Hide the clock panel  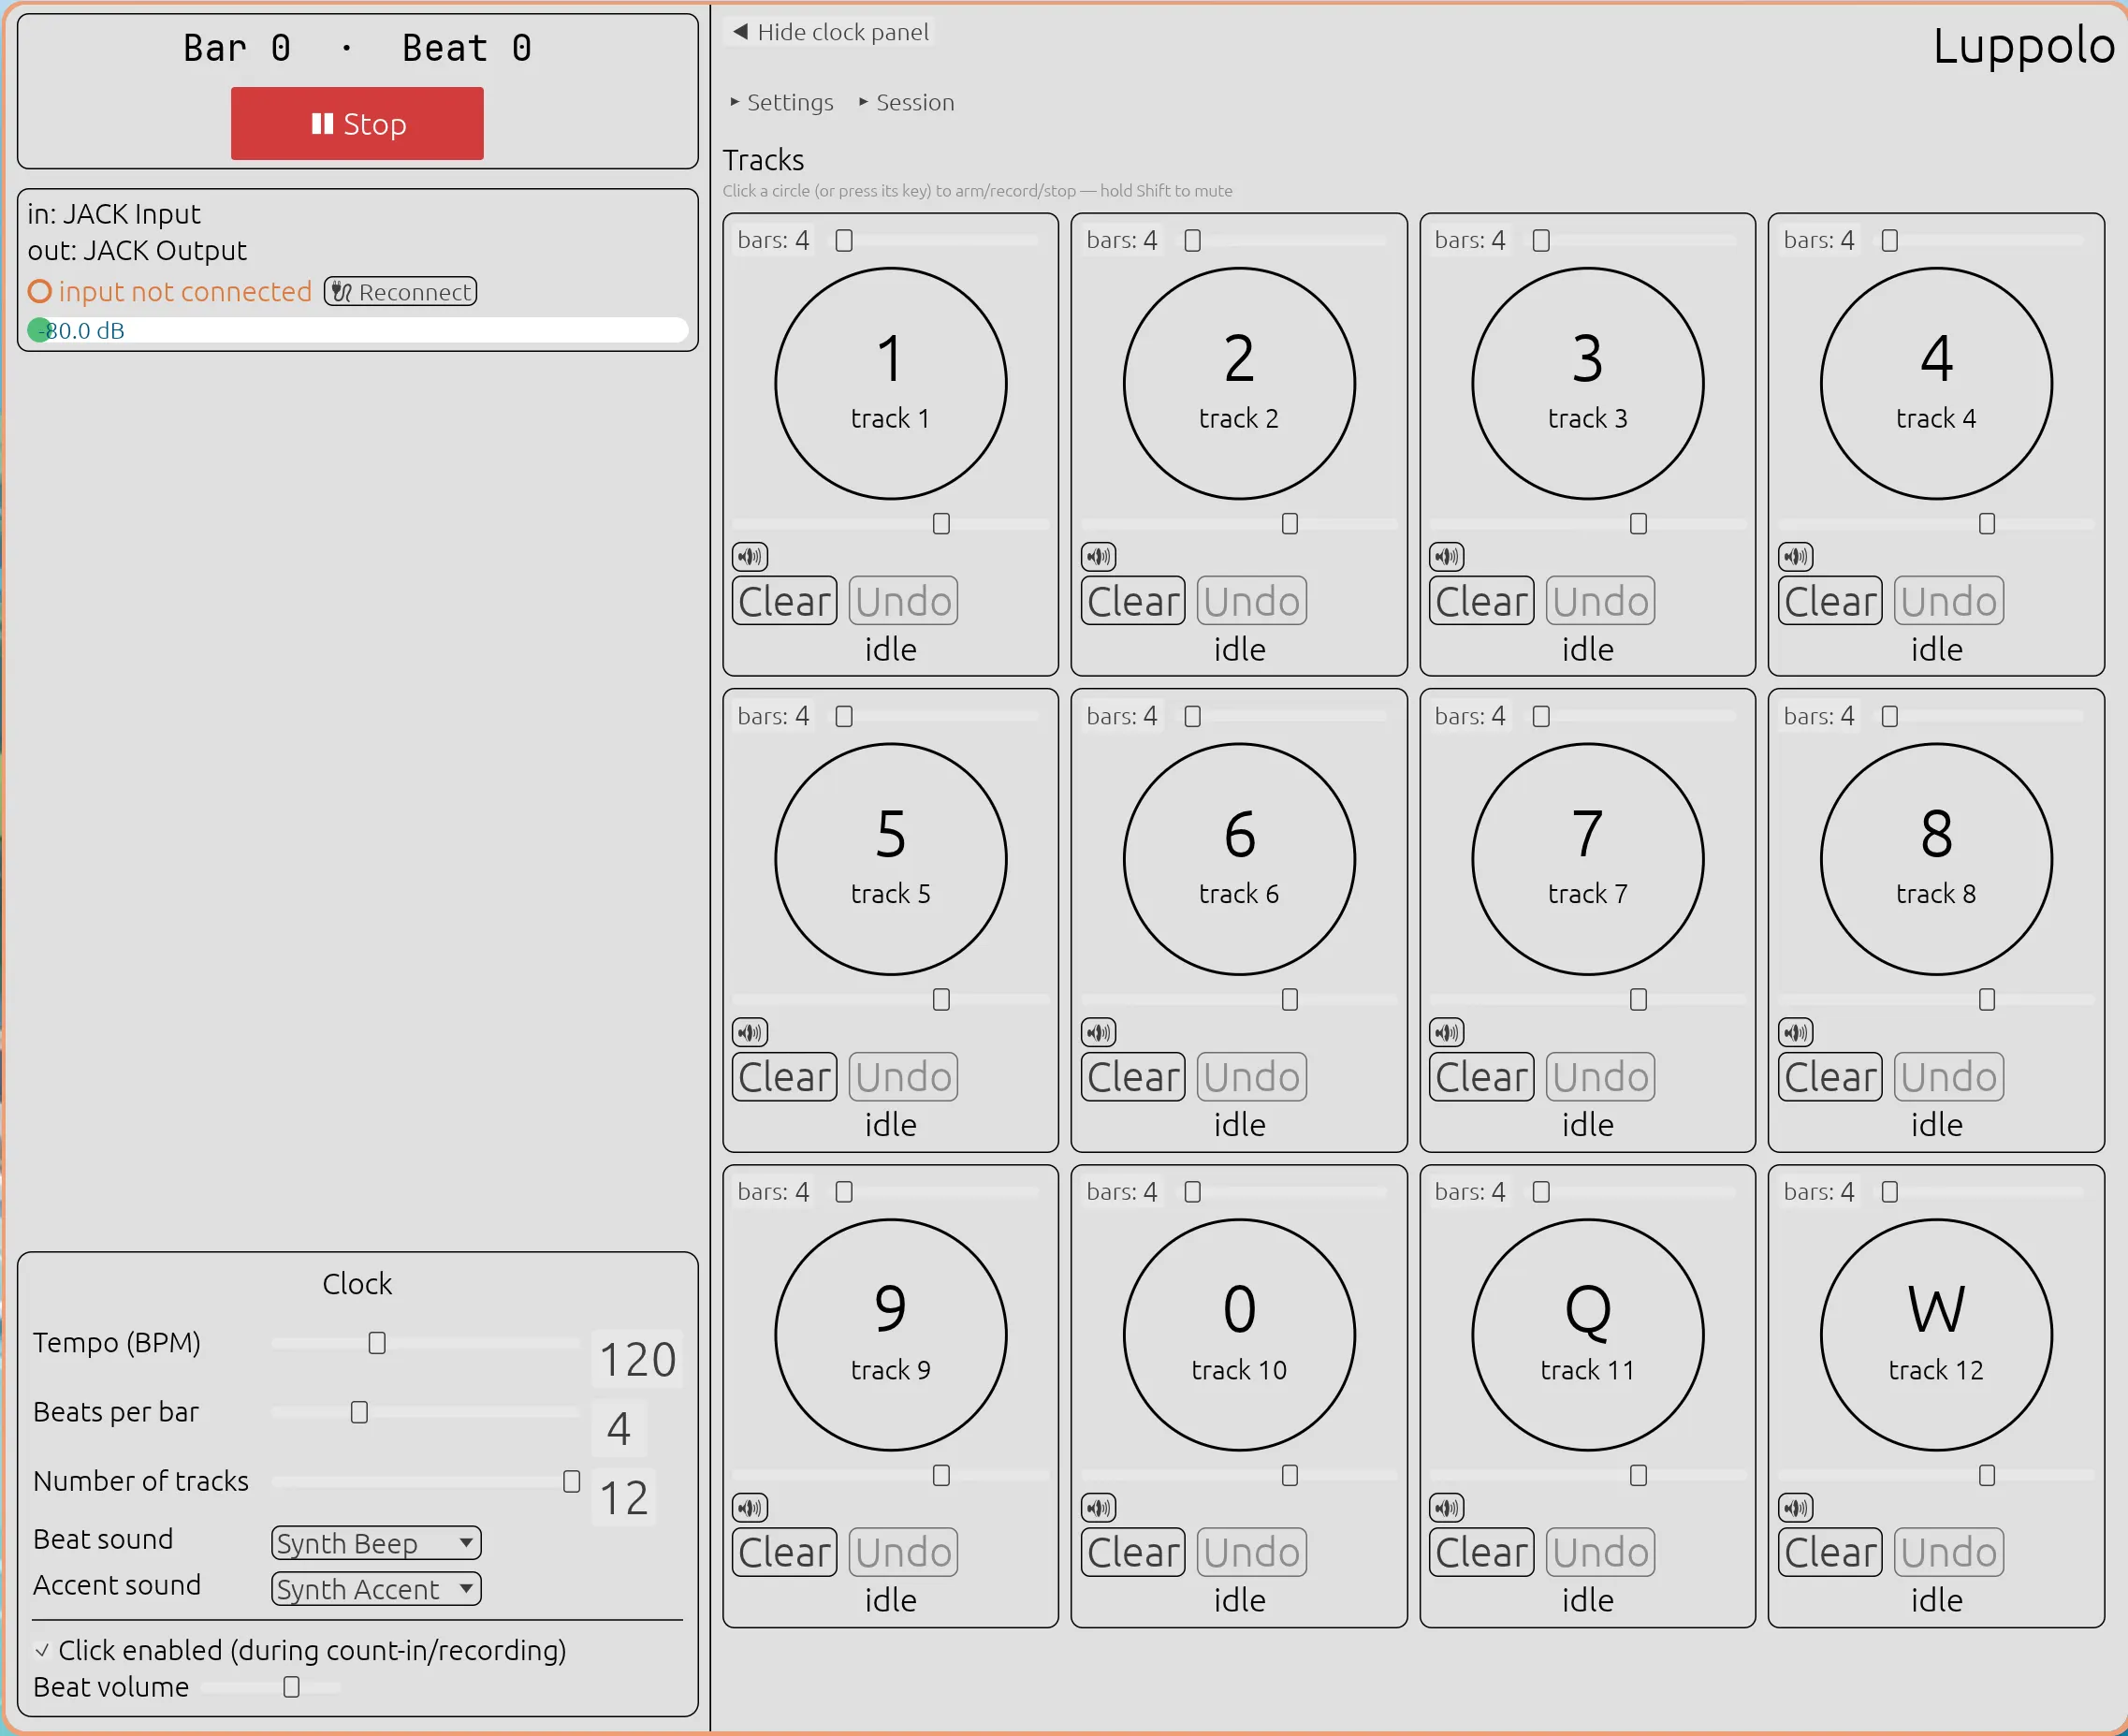pos(831,32)
